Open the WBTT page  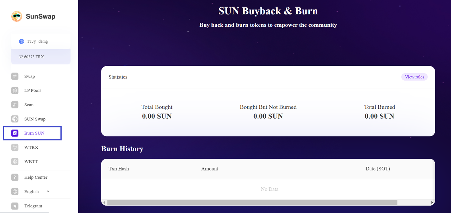click(31, 161)
